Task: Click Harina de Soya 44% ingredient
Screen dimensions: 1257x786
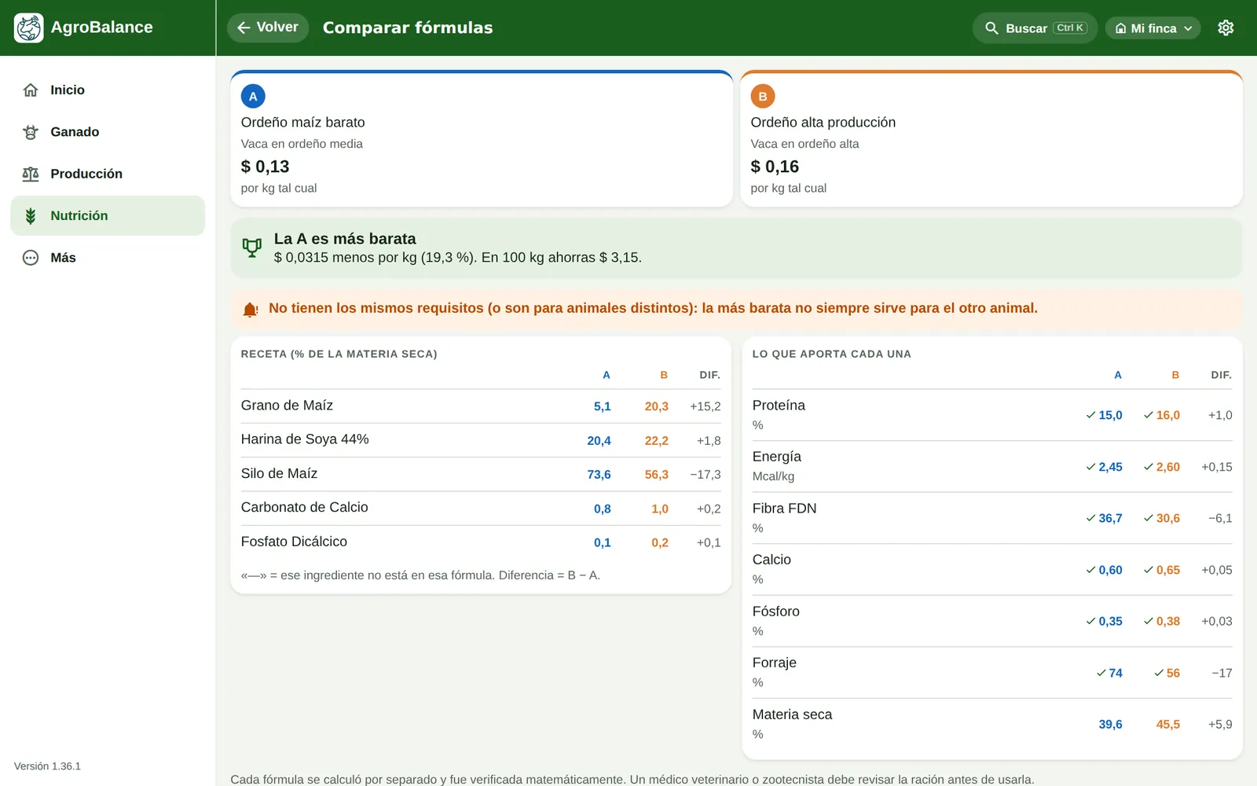Action: [x=305, y=439]
